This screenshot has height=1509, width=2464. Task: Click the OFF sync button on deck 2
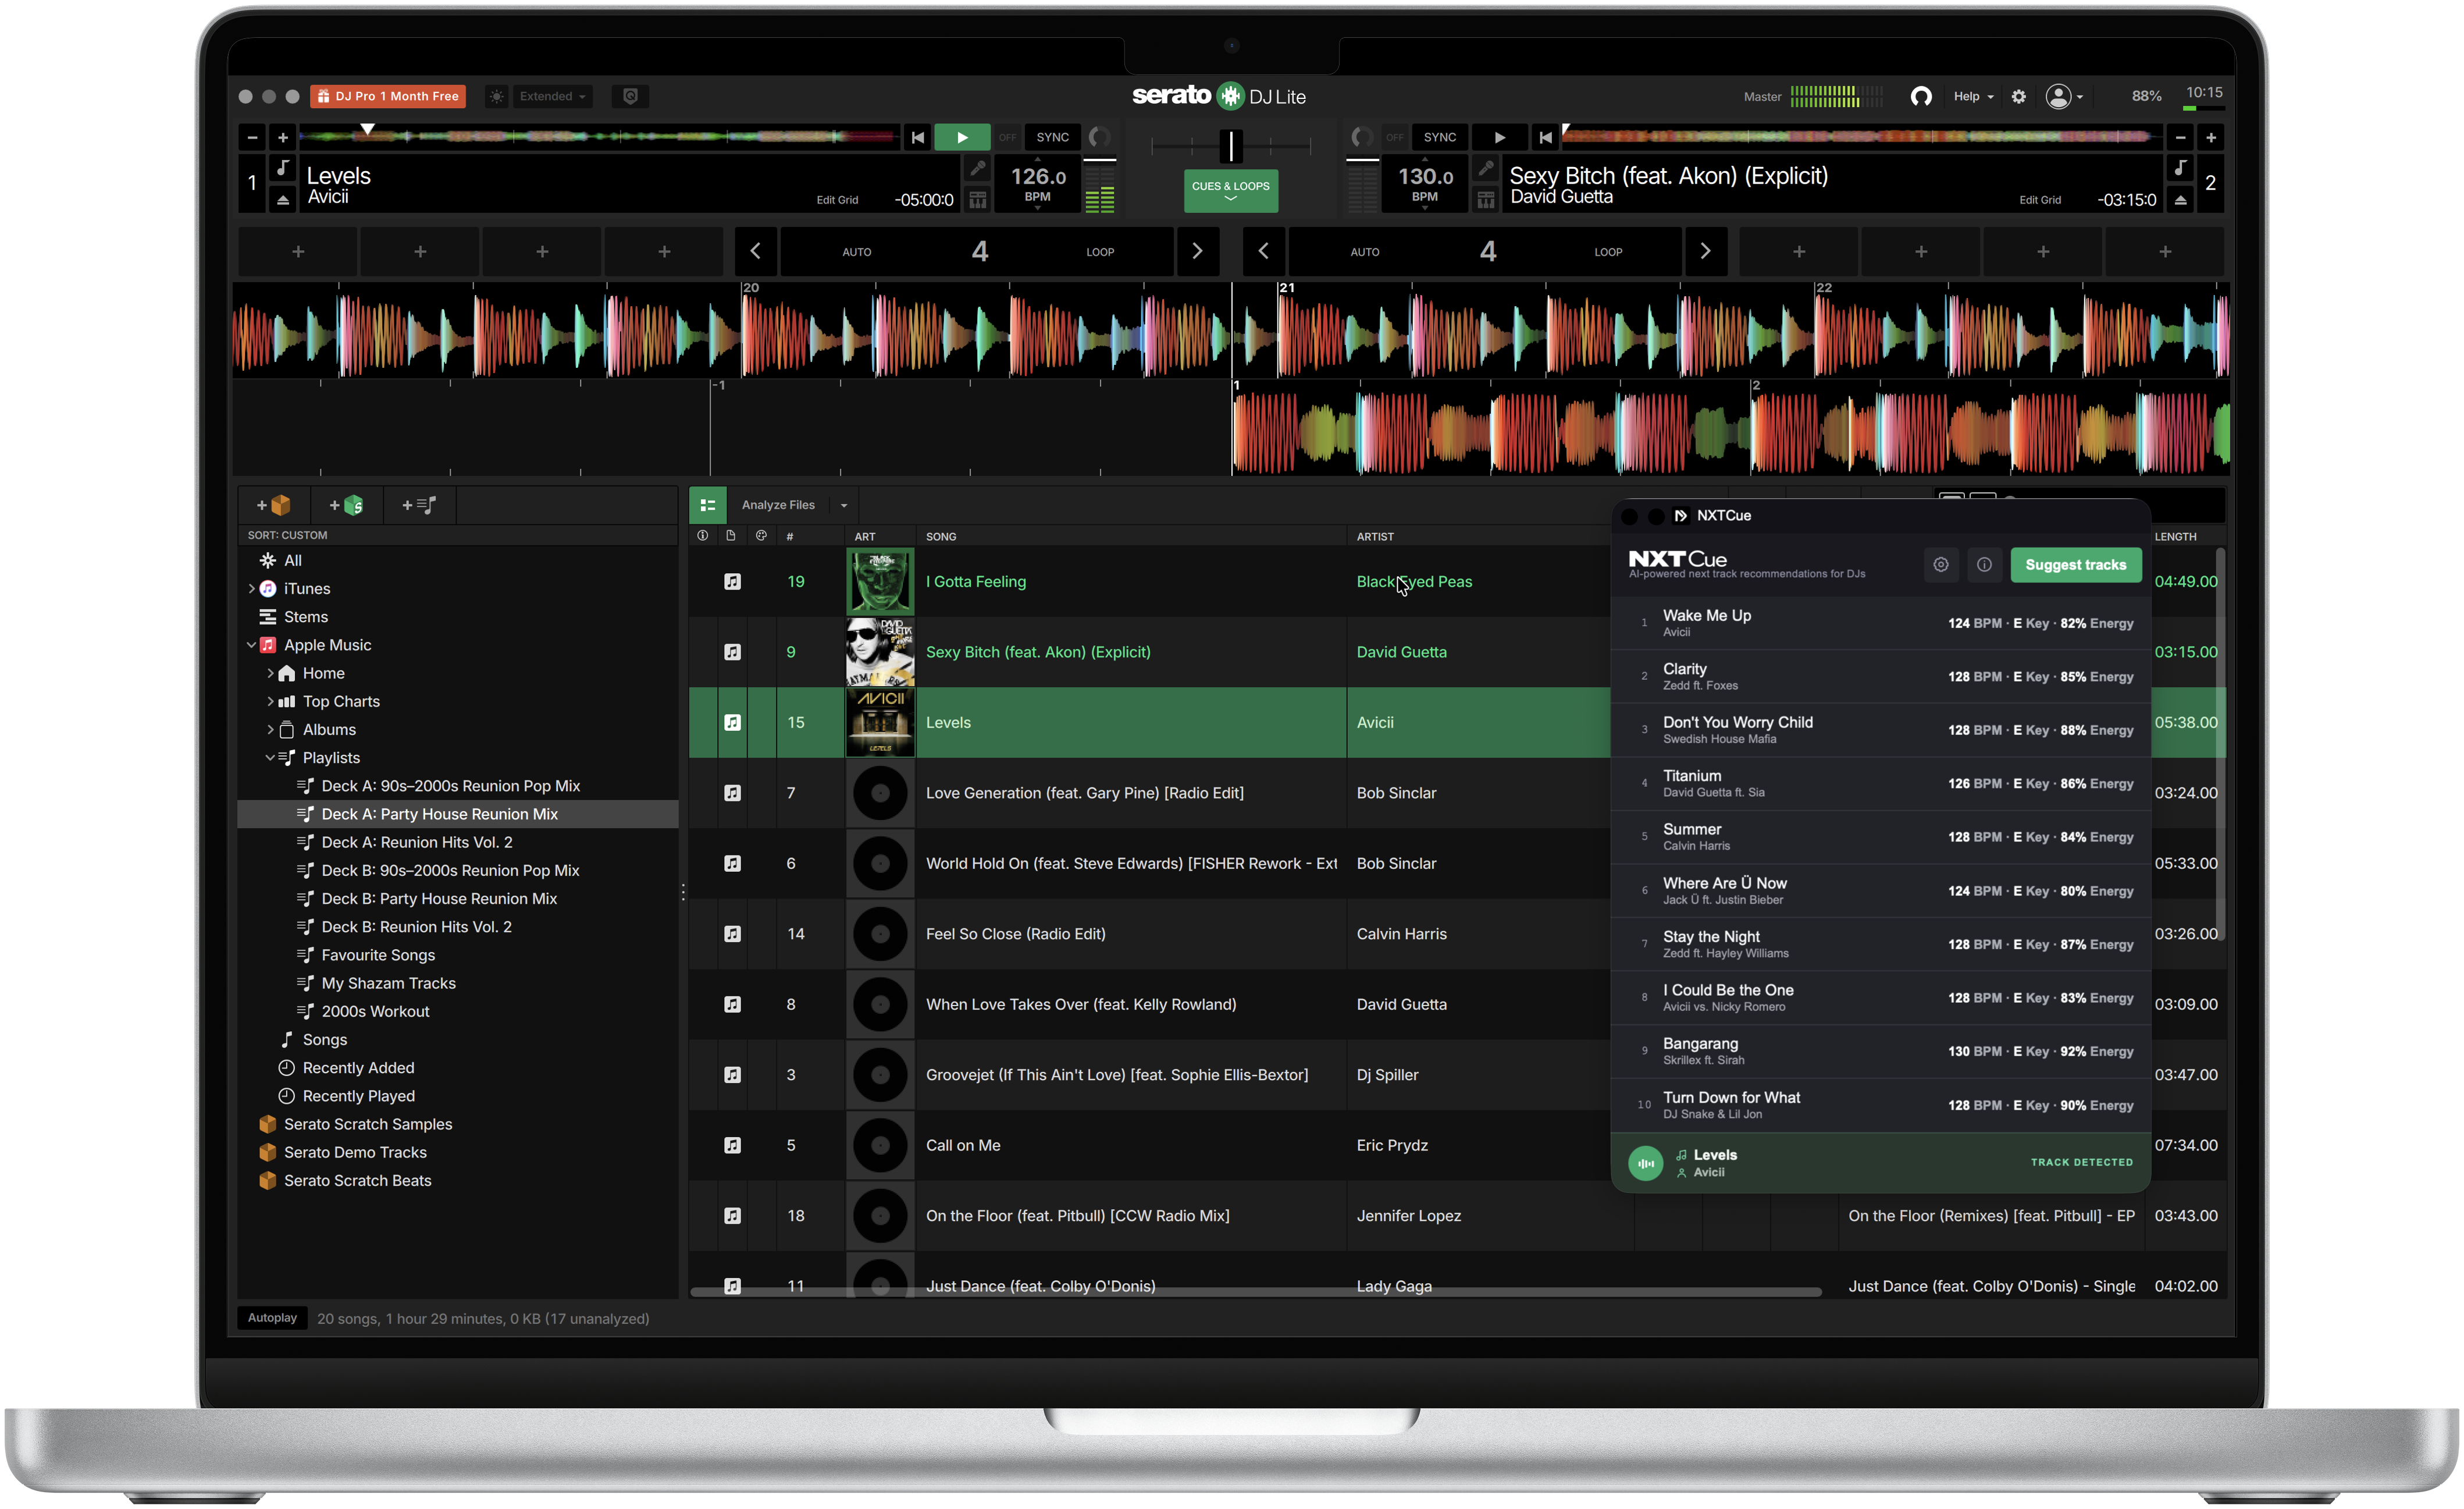[1395, 137]
